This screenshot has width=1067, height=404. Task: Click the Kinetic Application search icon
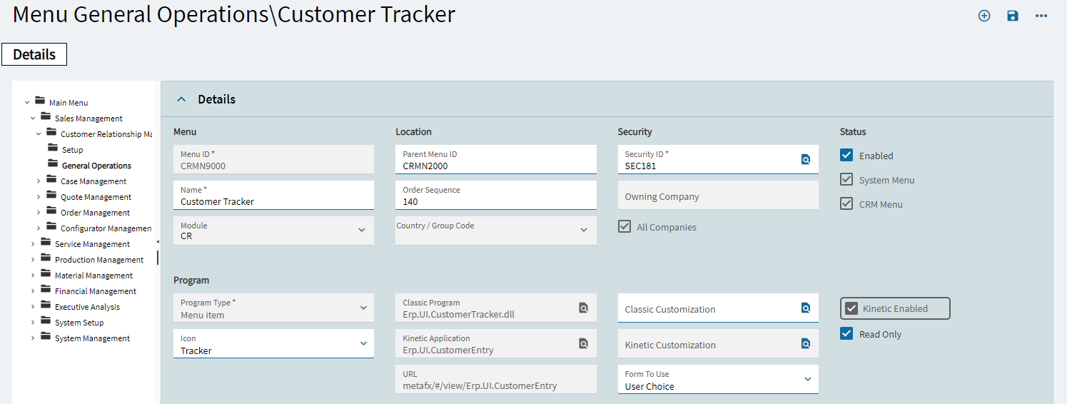[583, 343]
